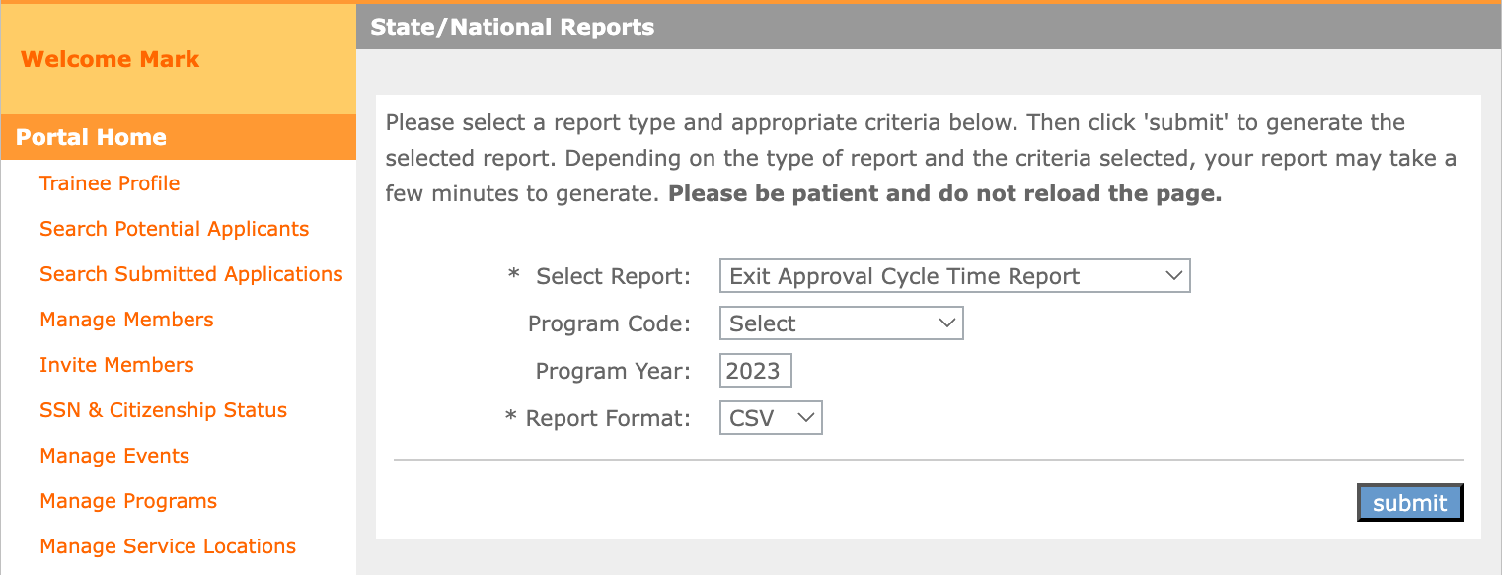Image resolution: width=1502 pixels, height=575 pixels.
Task: Navigate to Search Potential Applicants
Action: point(174,228)
